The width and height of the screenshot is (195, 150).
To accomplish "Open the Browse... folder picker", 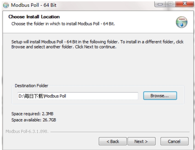I will 160,96.
